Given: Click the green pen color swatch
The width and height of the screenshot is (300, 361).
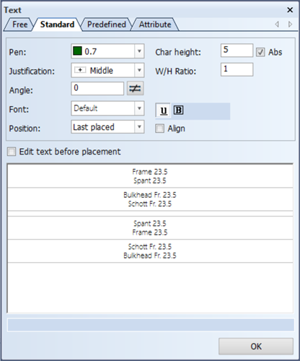Looking at the screenshot, I should pos(77,51).
